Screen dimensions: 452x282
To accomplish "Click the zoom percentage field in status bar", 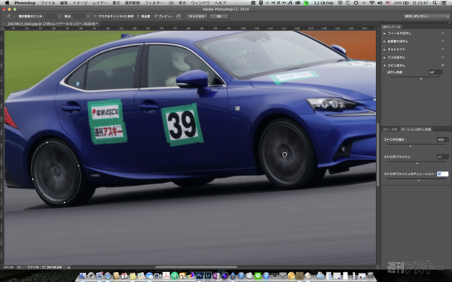I will click(x=8, y=267).
